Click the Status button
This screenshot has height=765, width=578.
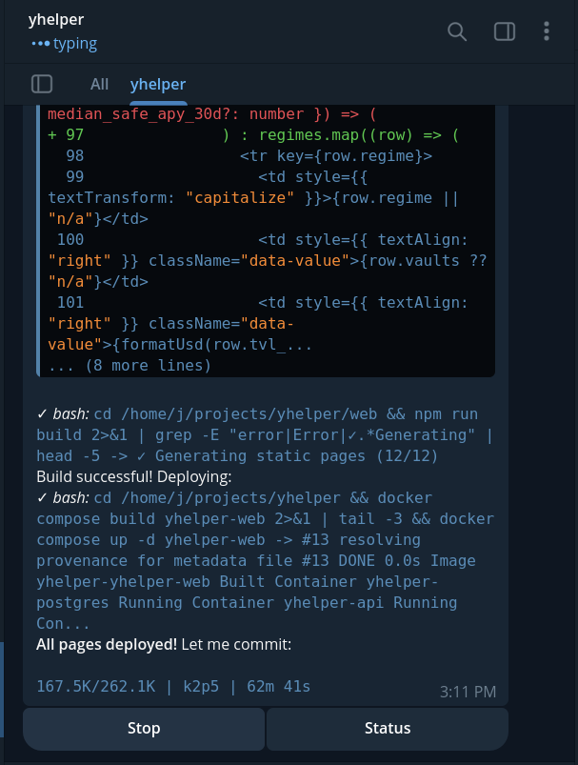click(x=388, y=729)
